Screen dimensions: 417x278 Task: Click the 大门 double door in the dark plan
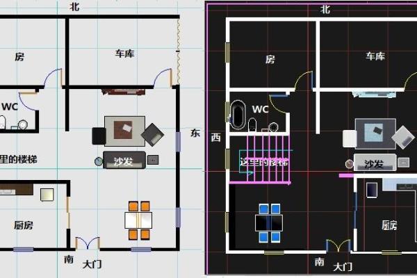click(x=338, y=247)
